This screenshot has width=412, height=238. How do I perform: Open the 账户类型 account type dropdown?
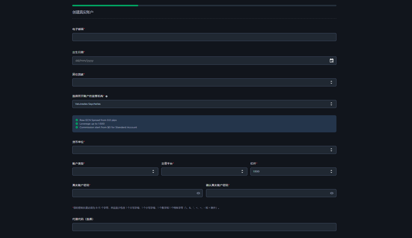point(115,171)
